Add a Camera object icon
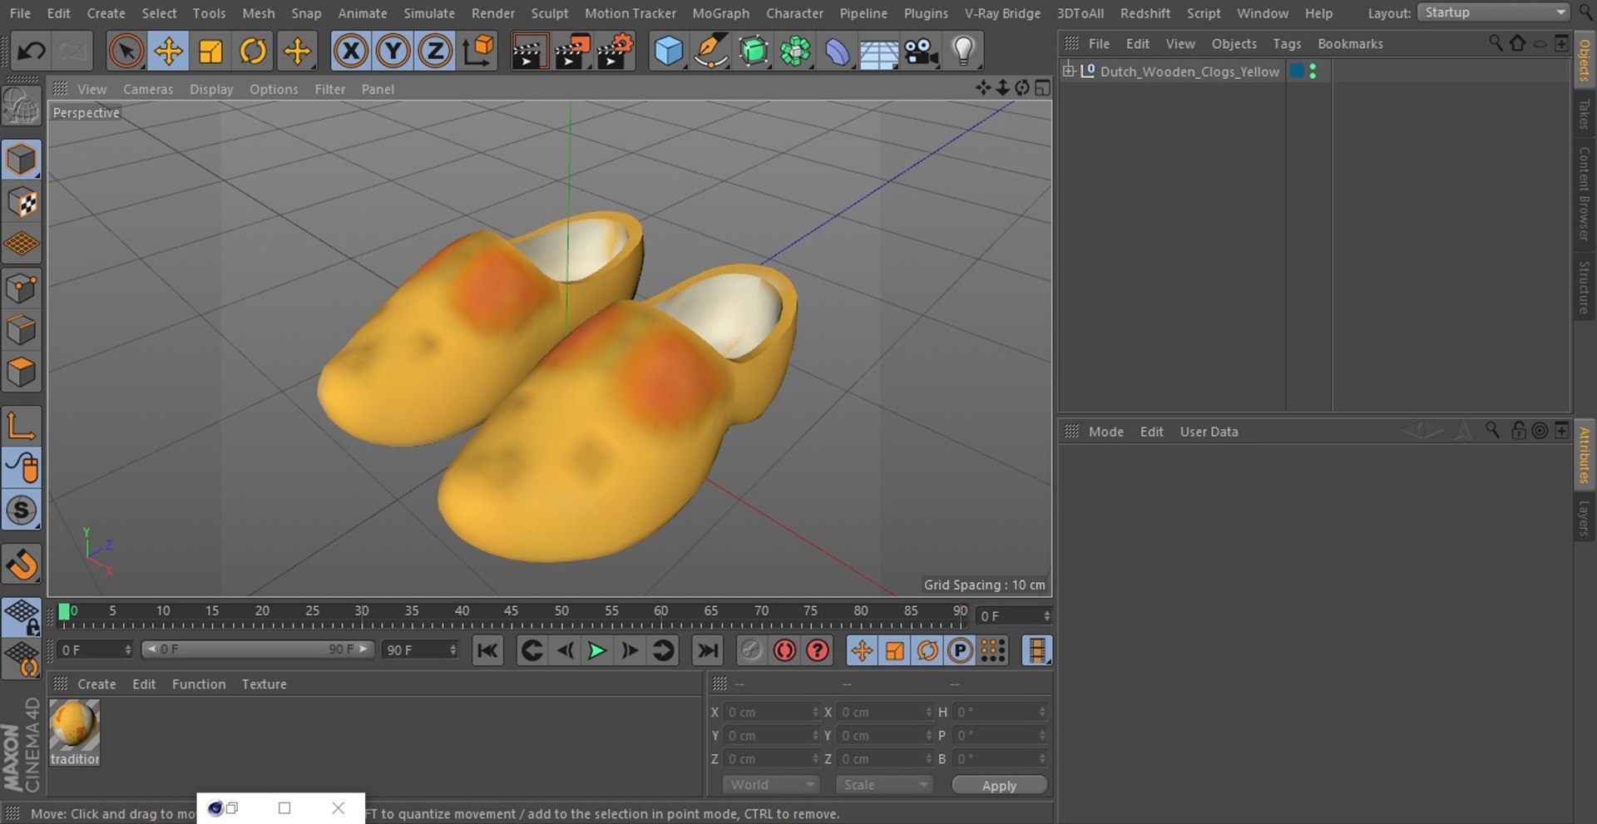The image size is (1597, 824). tap(922, 52)
